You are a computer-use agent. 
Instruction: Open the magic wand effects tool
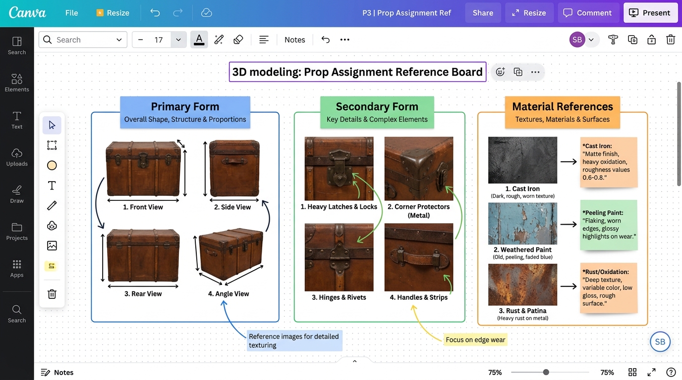coord(219,40)
